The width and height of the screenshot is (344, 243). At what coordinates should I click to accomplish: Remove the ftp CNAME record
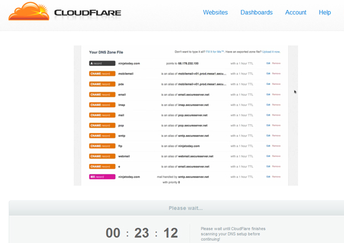[x=276, y=146]
